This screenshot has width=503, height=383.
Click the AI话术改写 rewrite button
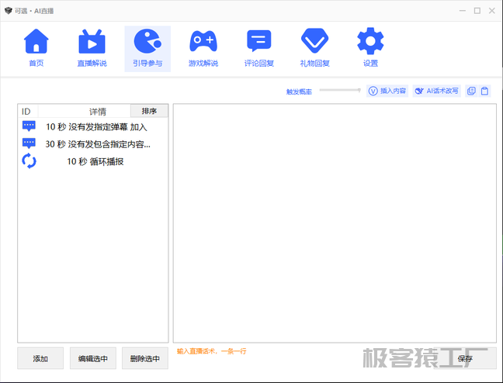[x=437, y=91]
